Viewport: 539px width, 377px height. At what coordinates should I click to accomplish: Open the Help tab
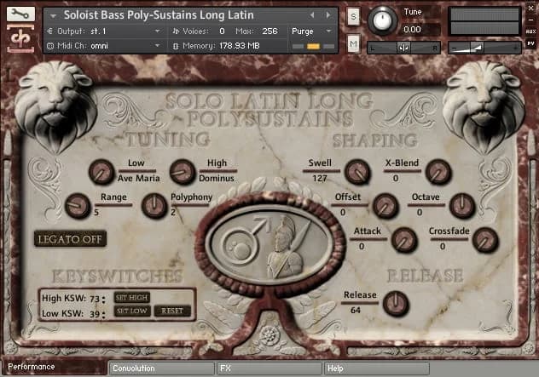point(375,368)
